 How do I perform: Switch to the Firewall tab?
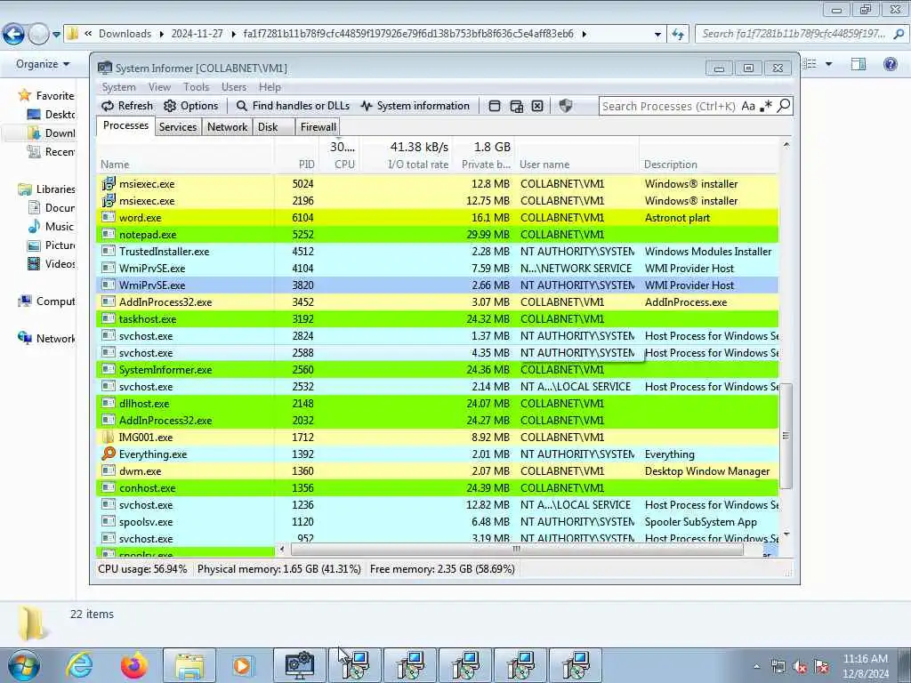click(x=318, y=126)
